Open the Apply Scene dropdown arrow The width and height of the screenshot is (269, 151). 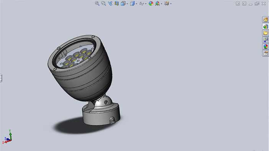[x=162, y=4]
